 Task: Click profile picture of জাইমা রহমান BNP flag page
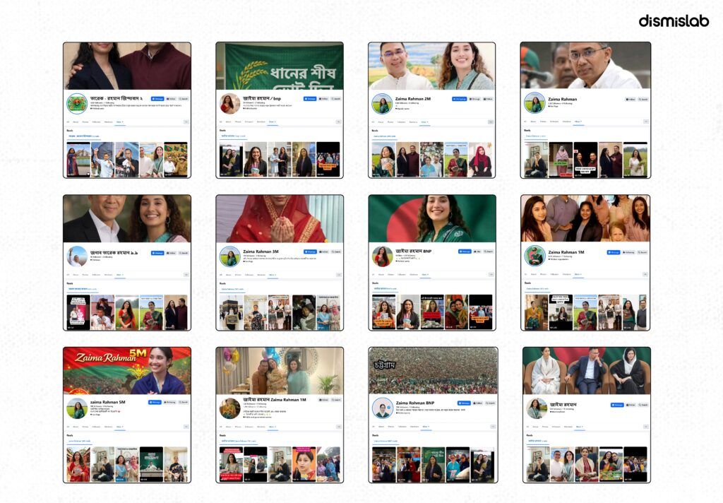pyautogui.click(x=382, y=256)
